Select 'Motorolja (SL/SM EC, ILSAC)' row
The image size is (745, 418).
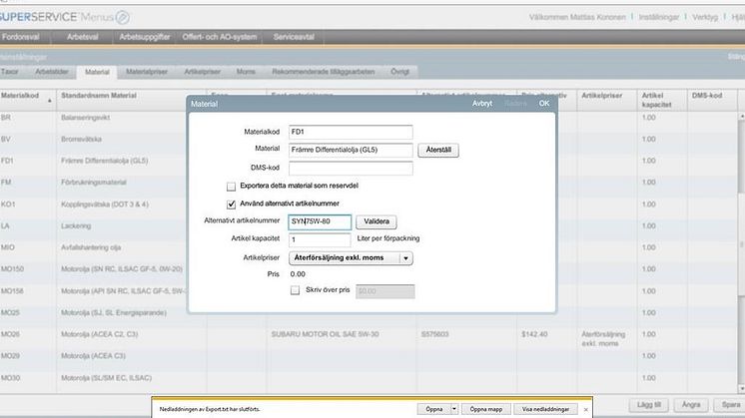click(107, 378)
